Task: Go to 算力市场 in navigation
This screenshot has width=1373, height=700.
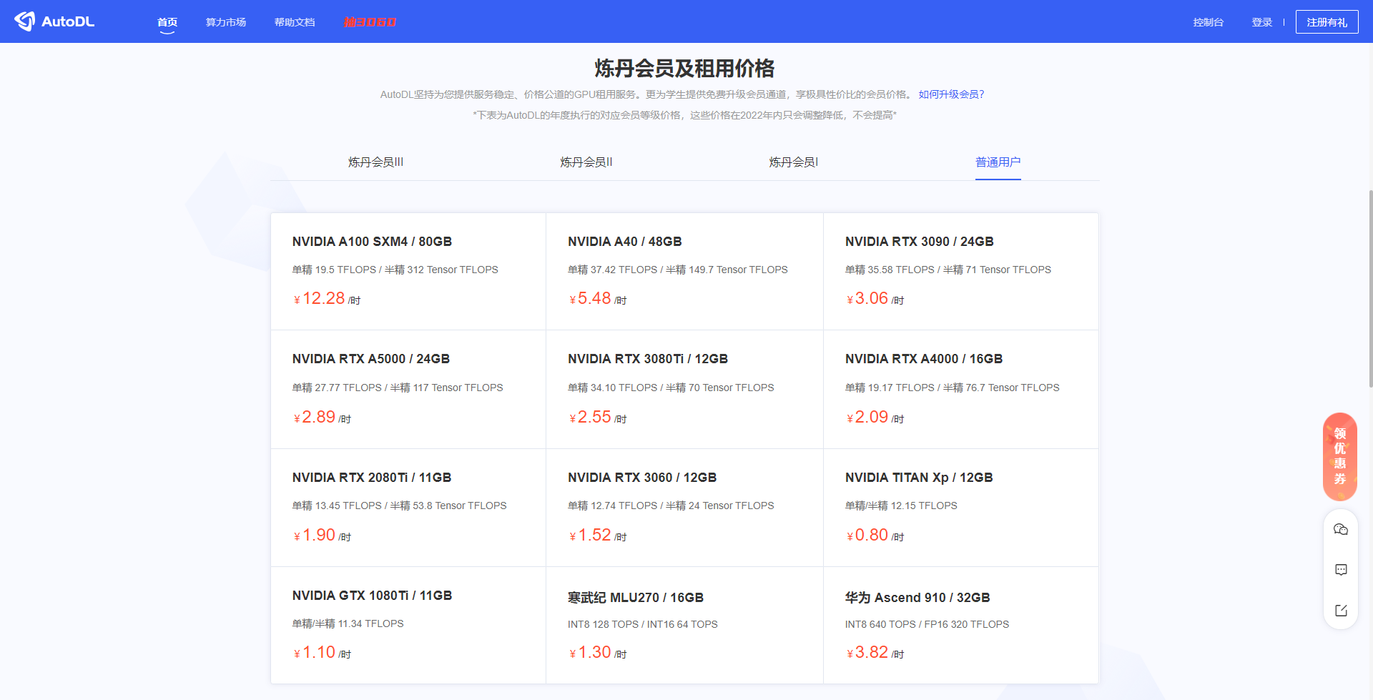Action: [x=226, y=22]
